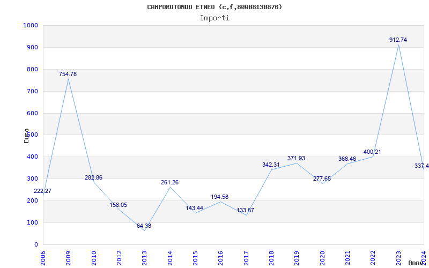Click the 1000 y-axis tick label
Screen dimensions: 429x268
click(31, 25)
